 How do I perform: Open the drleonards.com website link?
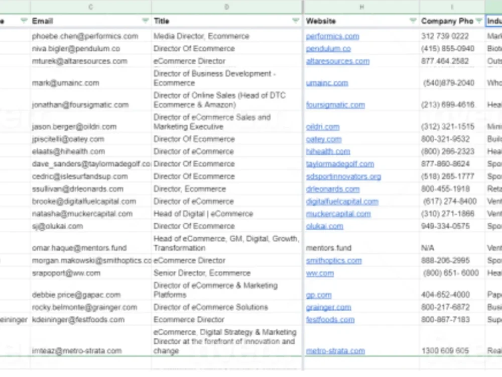(x=333, y=189)
